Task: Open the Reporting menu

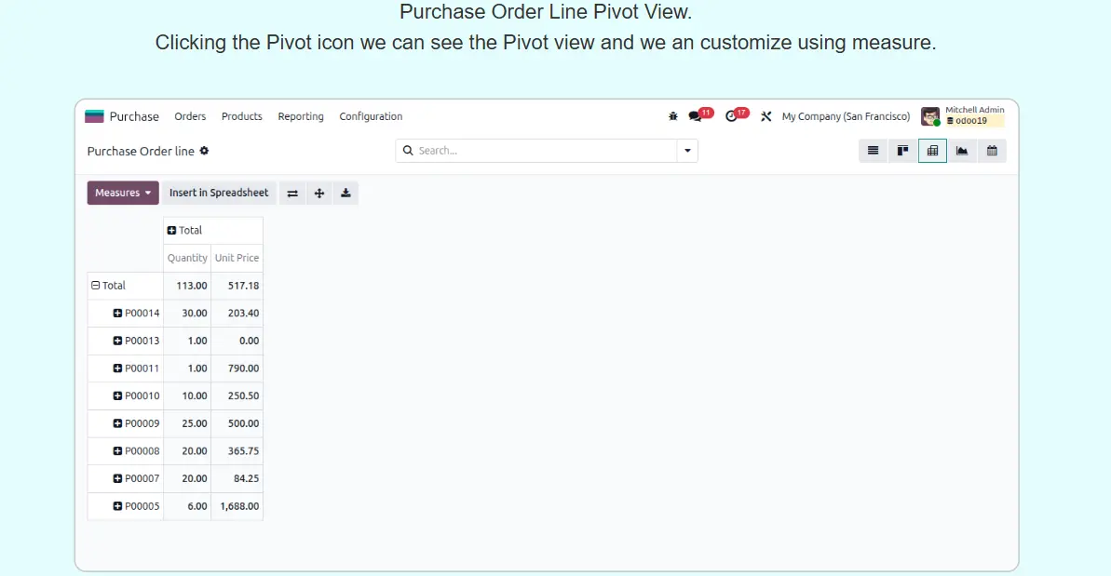Action: pyautogui.click(x=301, y=116)
